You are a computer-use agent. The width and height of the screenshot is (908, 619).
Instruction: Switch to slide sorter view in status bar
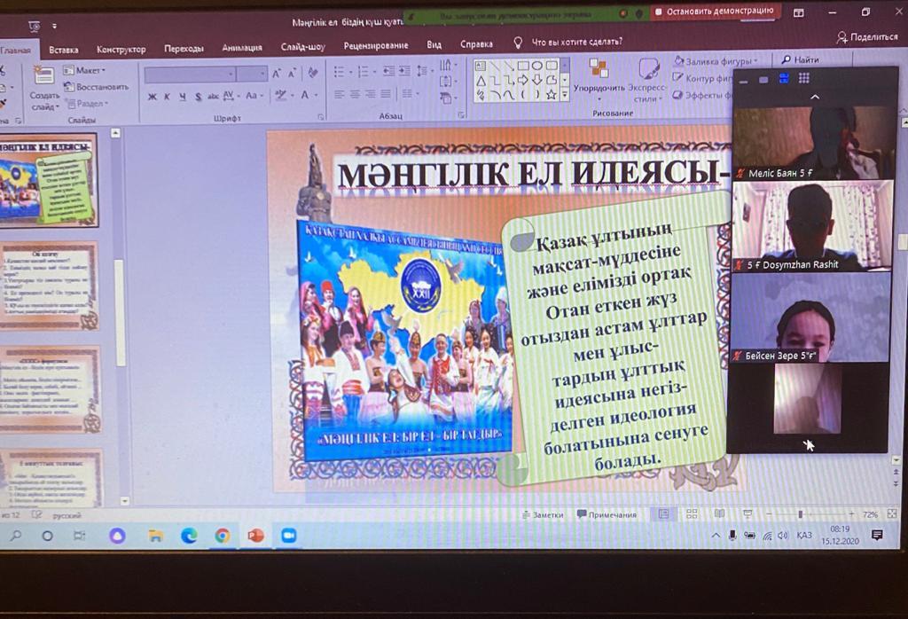692,514
